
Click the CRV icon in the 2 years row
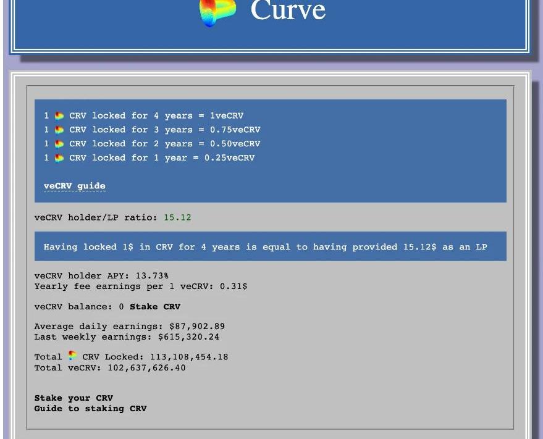point(59,144)
